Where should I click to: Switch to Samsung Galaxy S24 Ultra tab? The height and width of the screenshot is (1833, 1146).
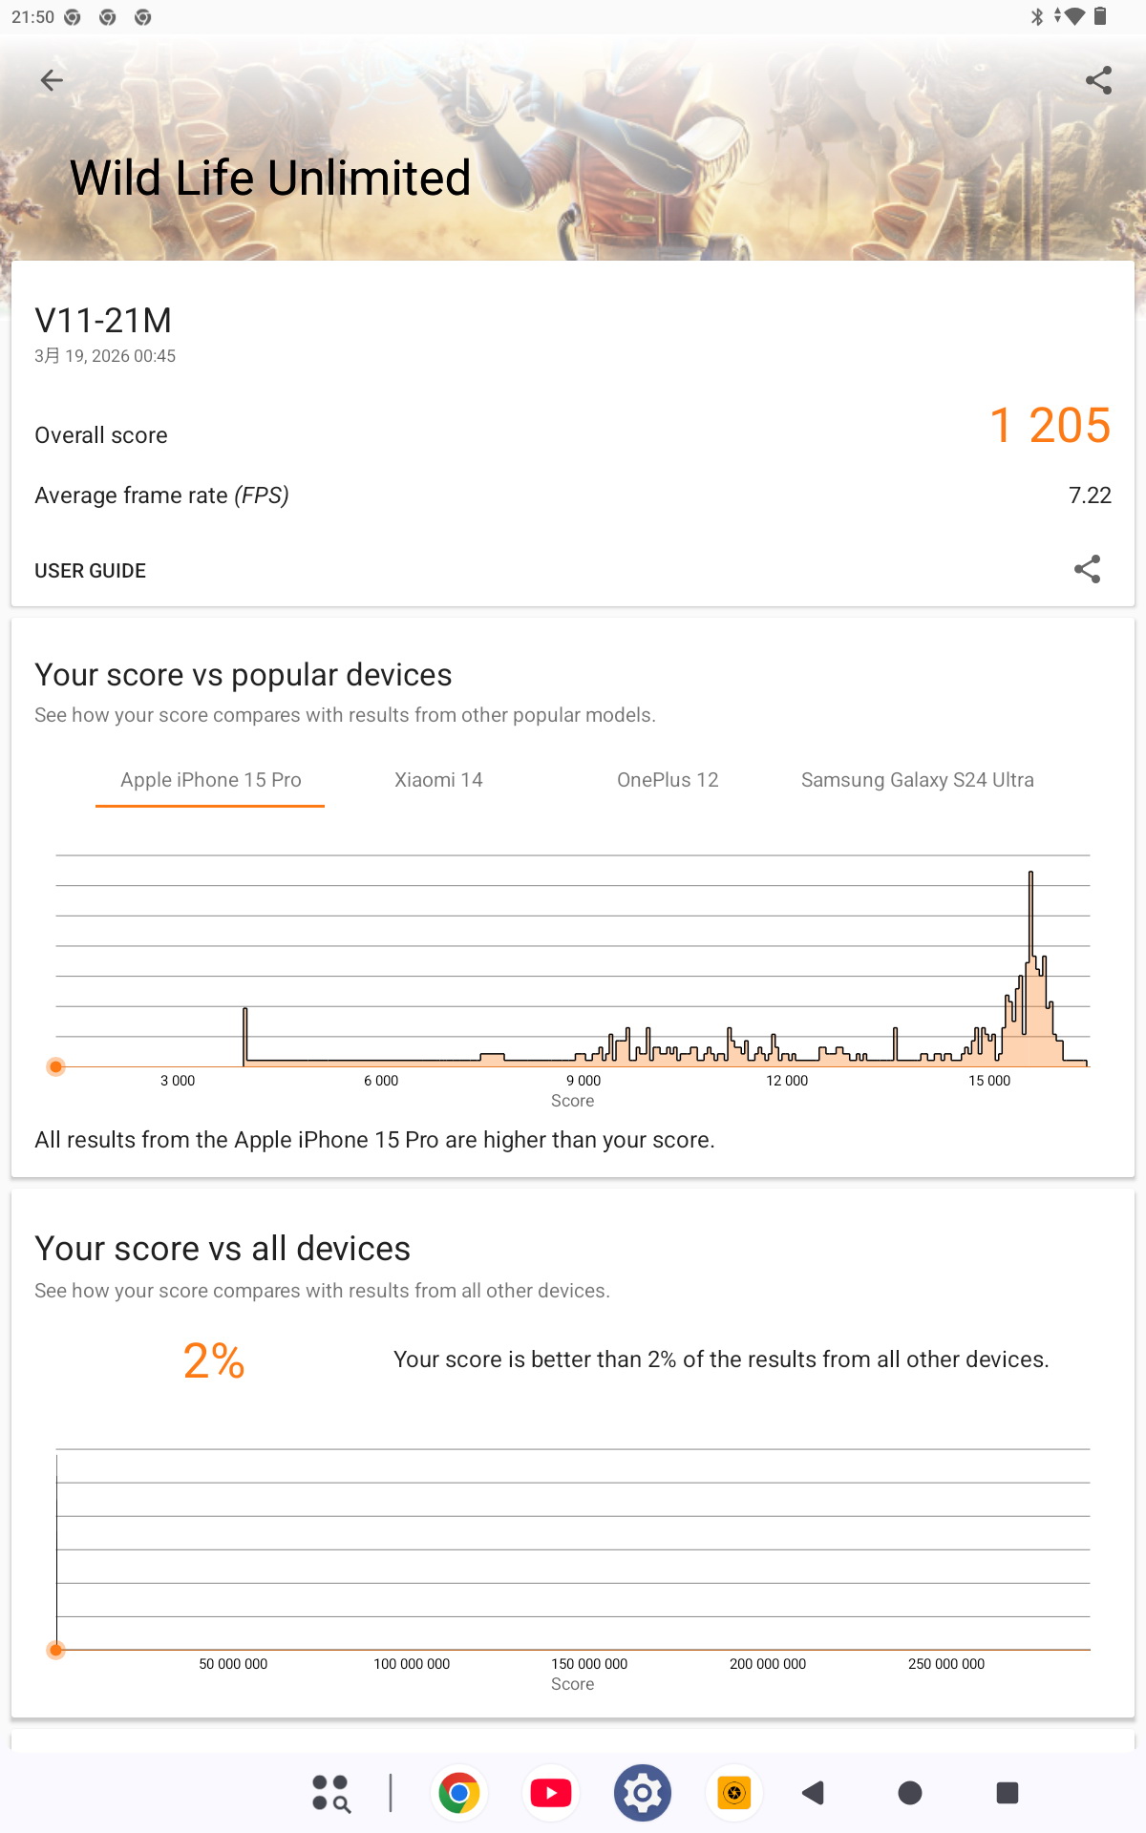click(917, 780)
